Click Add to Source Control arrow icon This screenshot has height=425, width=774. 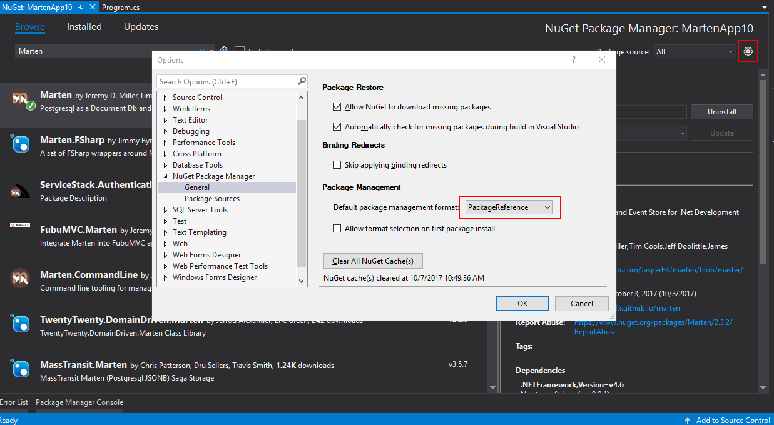coord(688,421)
